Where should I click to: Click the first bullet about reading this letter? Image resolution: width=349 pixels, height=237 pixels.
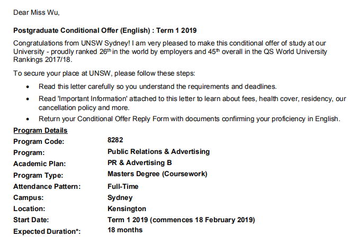point(158,86)
